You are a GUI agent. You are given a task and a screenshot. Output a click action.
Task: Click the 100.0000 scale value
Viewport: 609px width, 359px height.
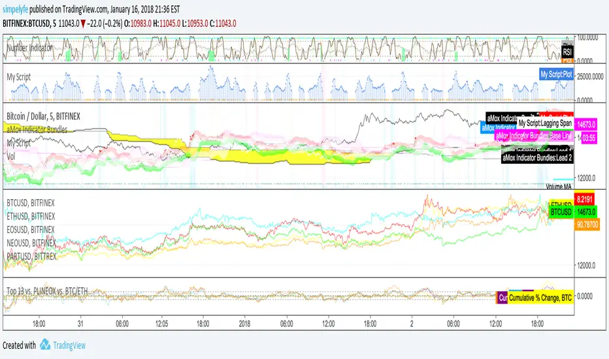pyautogui.click(x=587, y=38)
